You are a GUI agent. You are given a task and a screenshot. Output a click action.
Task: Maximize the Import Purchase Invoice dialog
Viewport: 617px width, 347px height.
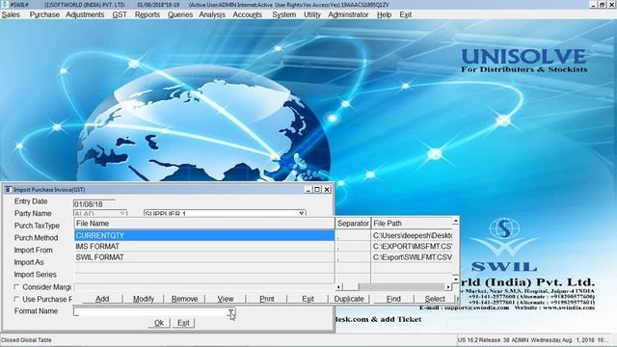coord(317,190)
